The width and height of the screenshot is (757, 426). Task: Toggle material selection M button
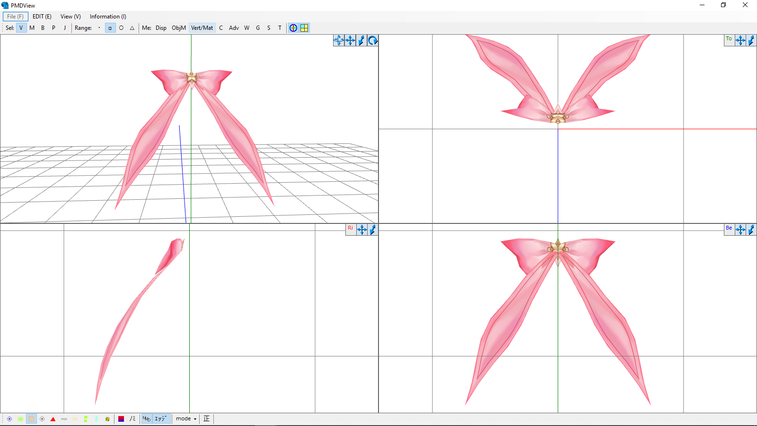[x=32, y=28]
